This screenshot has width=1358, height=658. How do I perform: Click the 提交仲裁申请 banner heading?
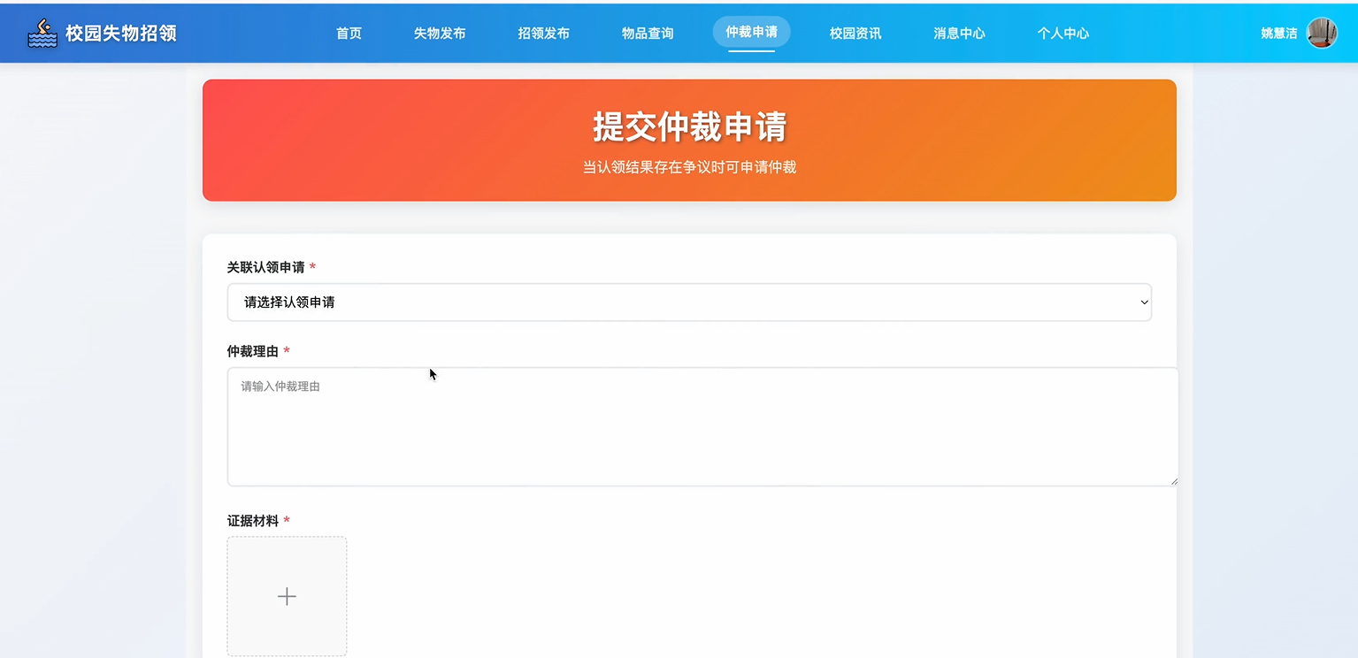[689, 126]
